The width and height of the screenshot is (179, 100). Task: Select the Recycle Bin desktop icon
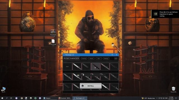[x=173, y=90]
